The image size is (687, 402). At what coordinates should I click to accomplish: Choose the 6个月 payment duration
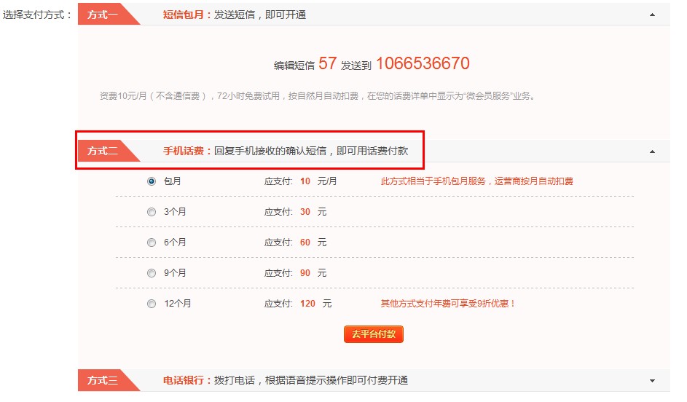pyautogui.click(x=151, y=243)
